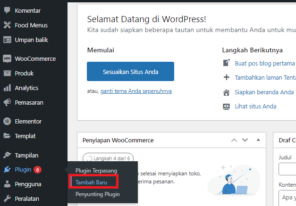This screenshot has height=206, width=296.
Task: Click the plus icon beside Tambahkan laman
Action: coord(226,77)
